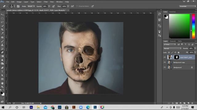Click the Create new group folder icon
Screen dimensions: 197x110
pos(184,103)
